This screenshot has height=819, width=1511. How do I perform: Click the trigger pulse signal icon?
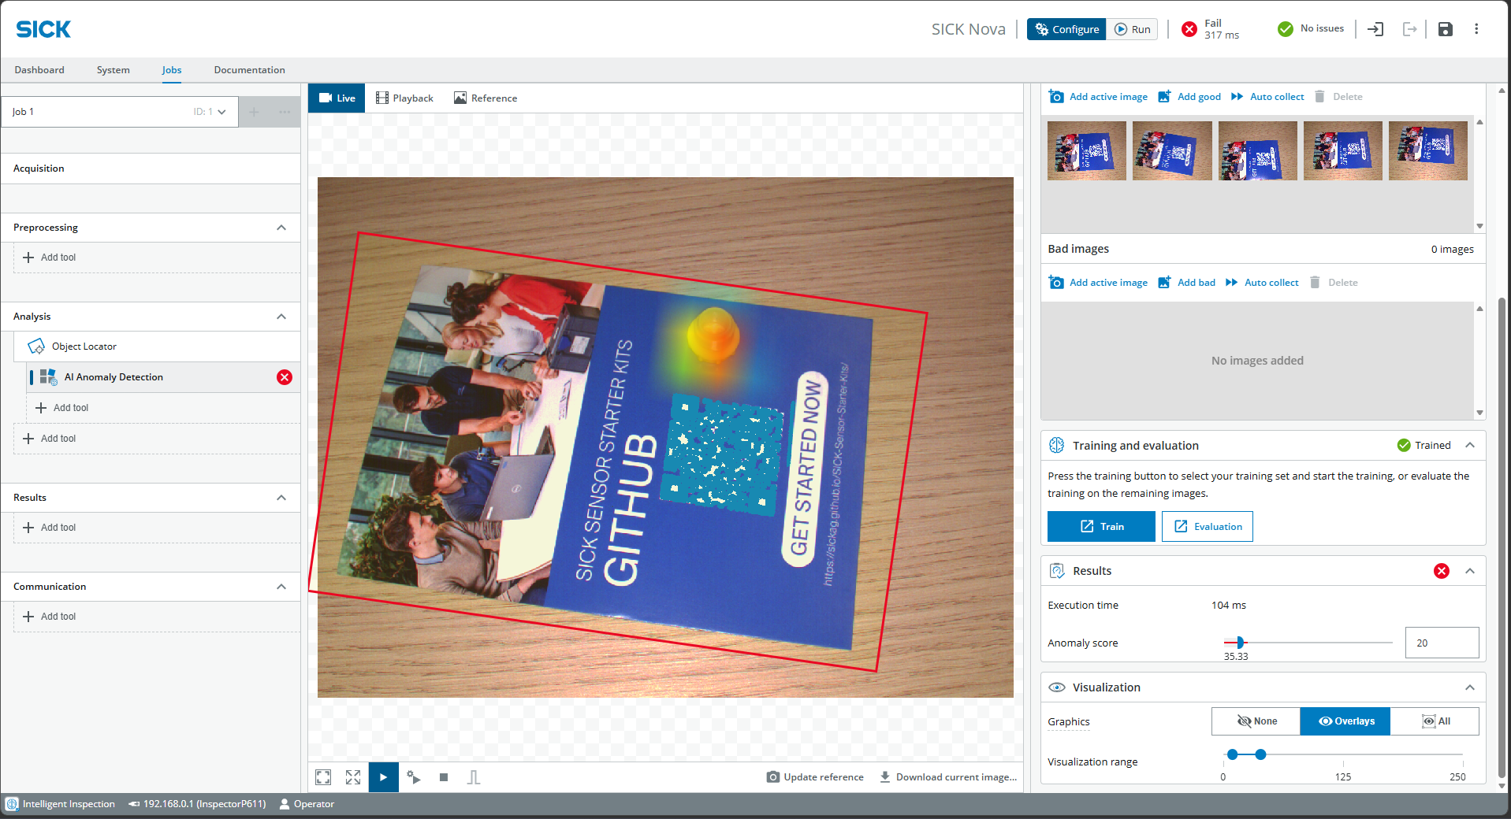pos(474,777)
